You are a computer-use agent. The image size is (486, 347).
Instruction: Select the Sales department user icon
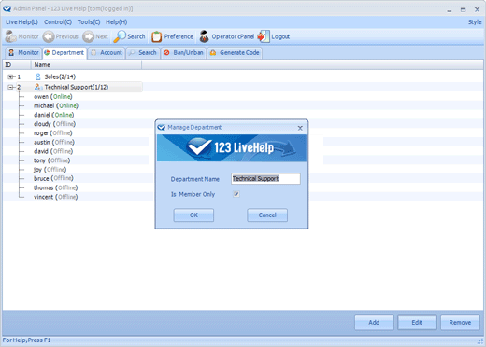point(38,76)
